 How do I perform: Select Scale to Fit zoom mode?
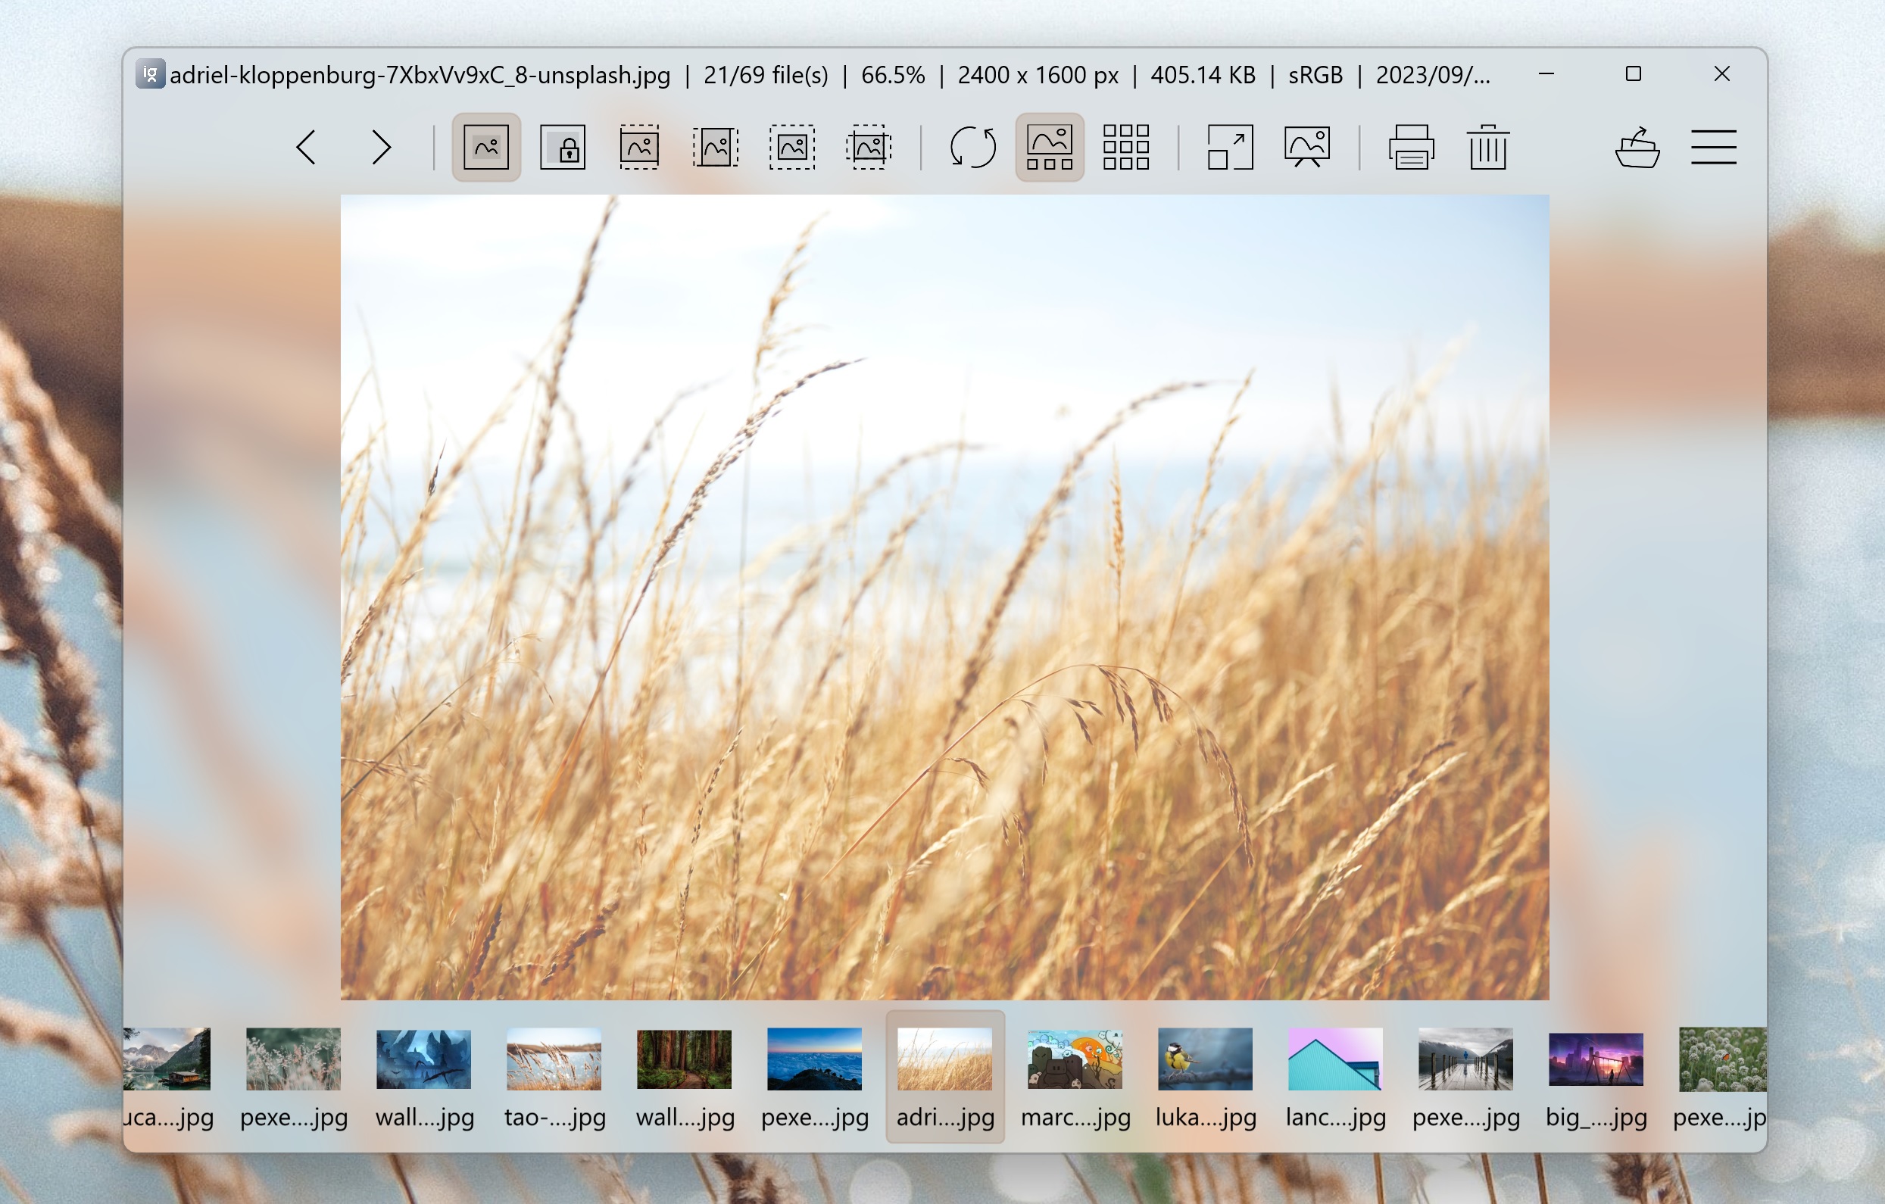tap(791, 147)
